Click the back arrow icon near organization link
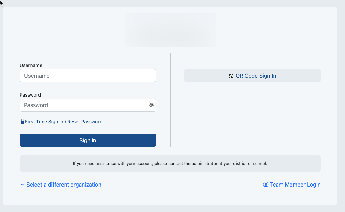345x212 pixels. 22,185
